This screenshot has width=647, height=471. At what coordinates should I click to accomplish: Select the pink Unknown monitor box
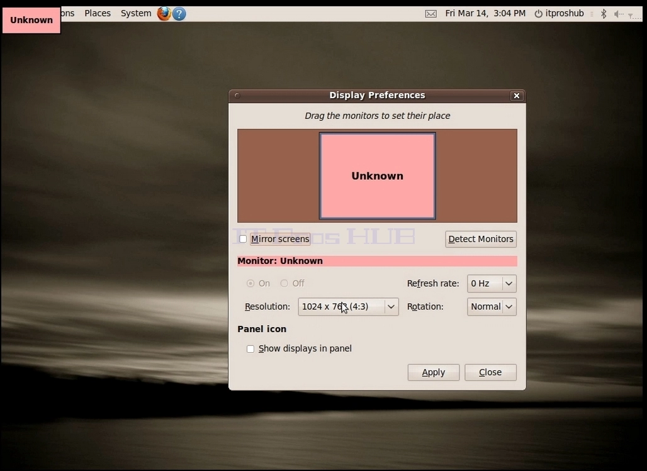click(377, 175)
